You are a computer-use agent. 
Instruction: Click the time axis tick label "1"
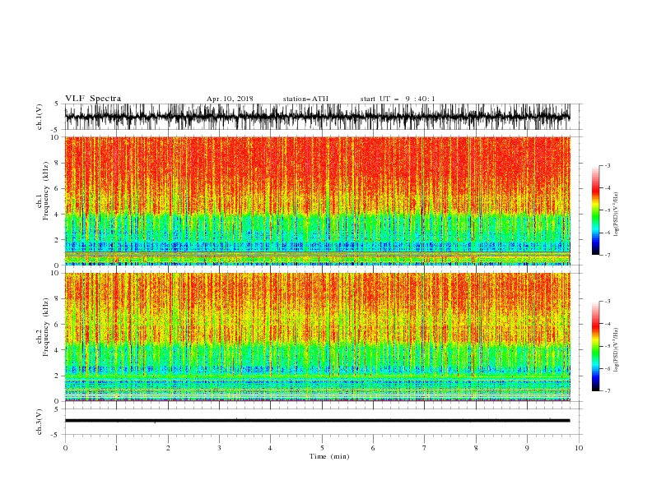tap(116, 448)
